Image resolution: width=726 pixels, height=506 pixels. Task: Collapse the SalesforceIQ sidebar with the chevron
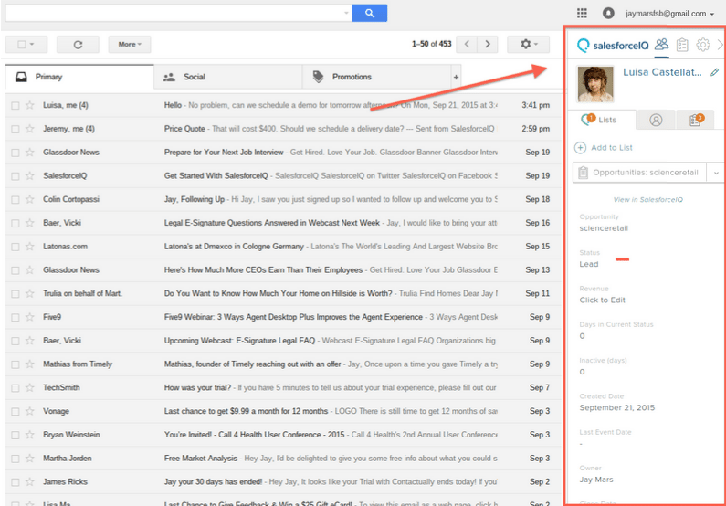[720, 45]
